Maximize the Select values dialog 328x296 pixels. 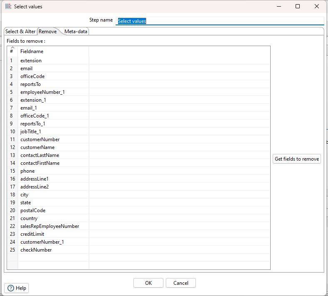[298, 6]
